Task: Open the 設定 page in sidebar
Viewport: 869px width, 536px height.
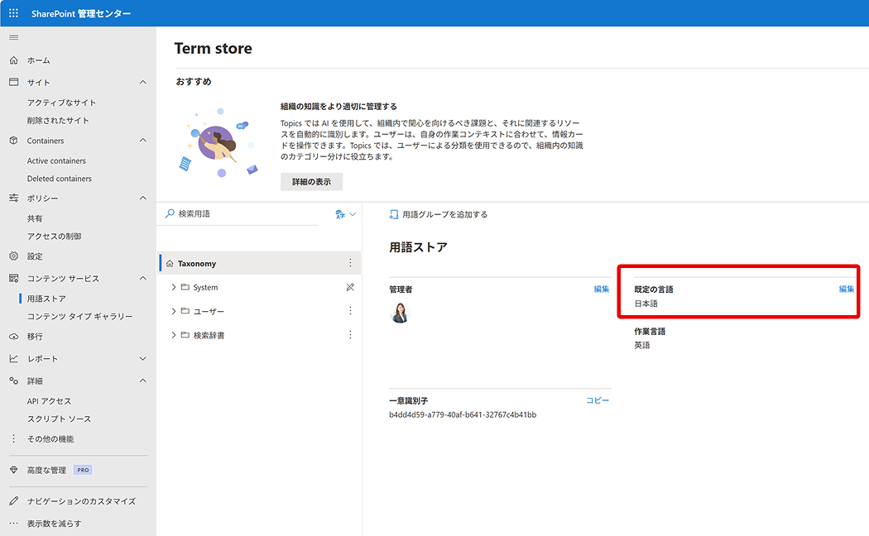Action: pyautogui.click(x=35, y=256)
